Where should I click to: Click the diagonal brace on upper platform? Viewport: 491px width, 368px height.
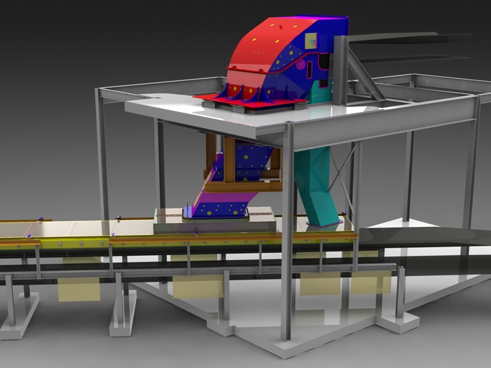(x=365, y=74)
